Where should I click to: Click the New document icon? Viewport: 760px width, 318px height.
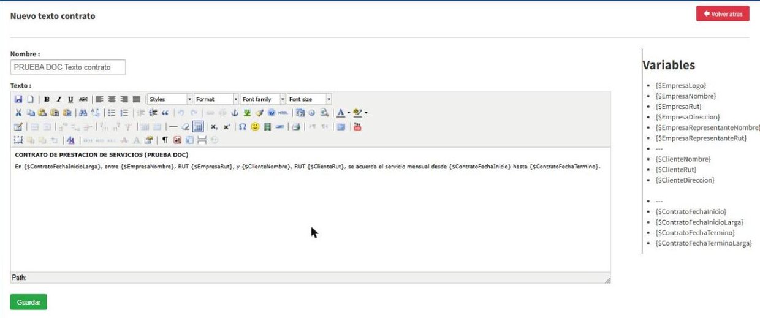click(x=30, y=99)
